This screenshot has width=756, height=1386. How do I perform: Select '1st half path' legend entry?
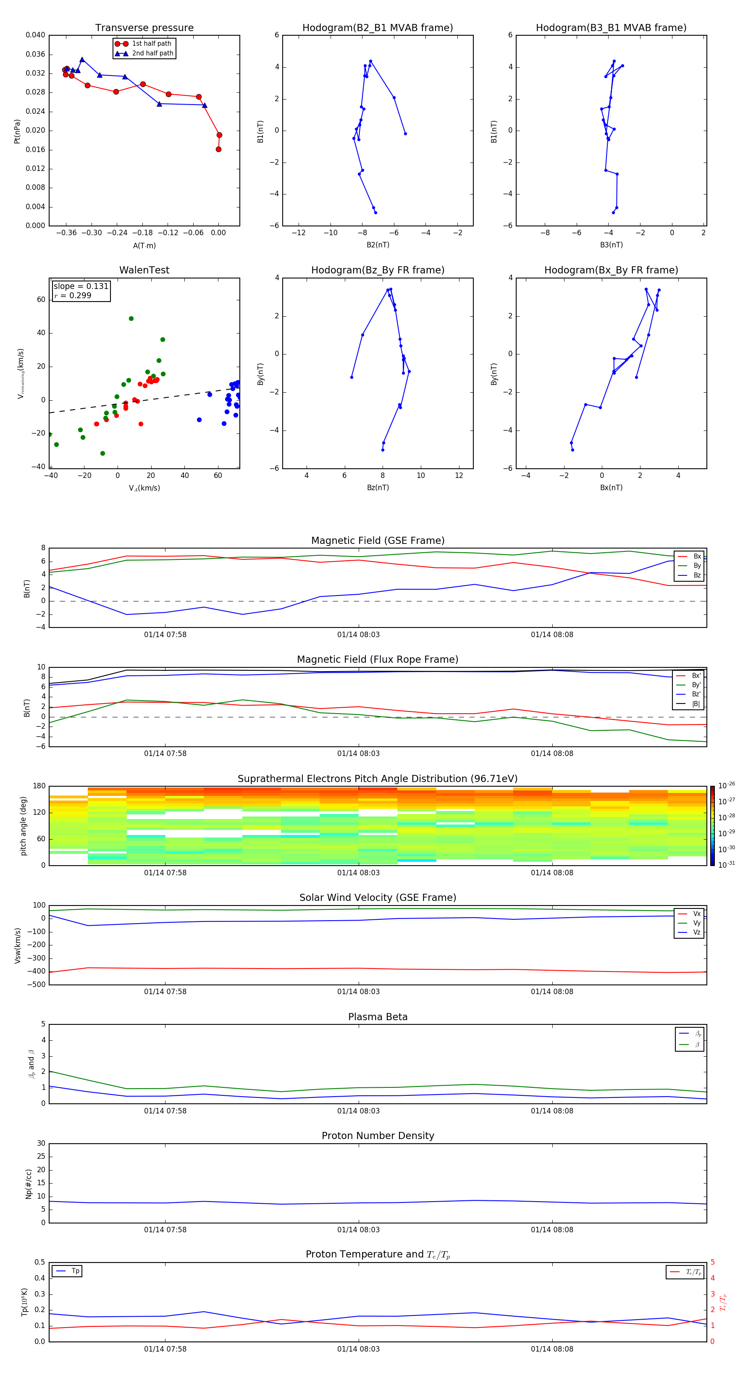pyautogui.click(x=144, y=44)
